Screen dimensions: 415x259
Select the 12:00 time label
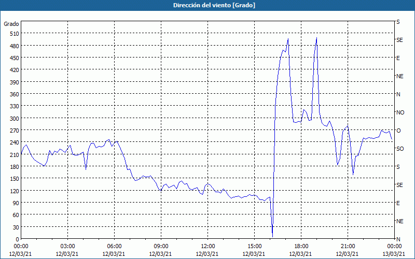click(208, 247)
